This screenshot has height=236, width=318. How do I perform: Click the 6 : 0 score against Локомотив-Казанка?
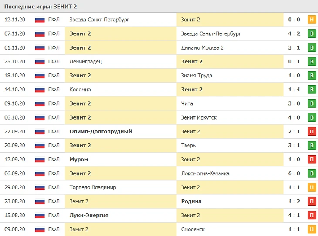click(x=294, y=173)
